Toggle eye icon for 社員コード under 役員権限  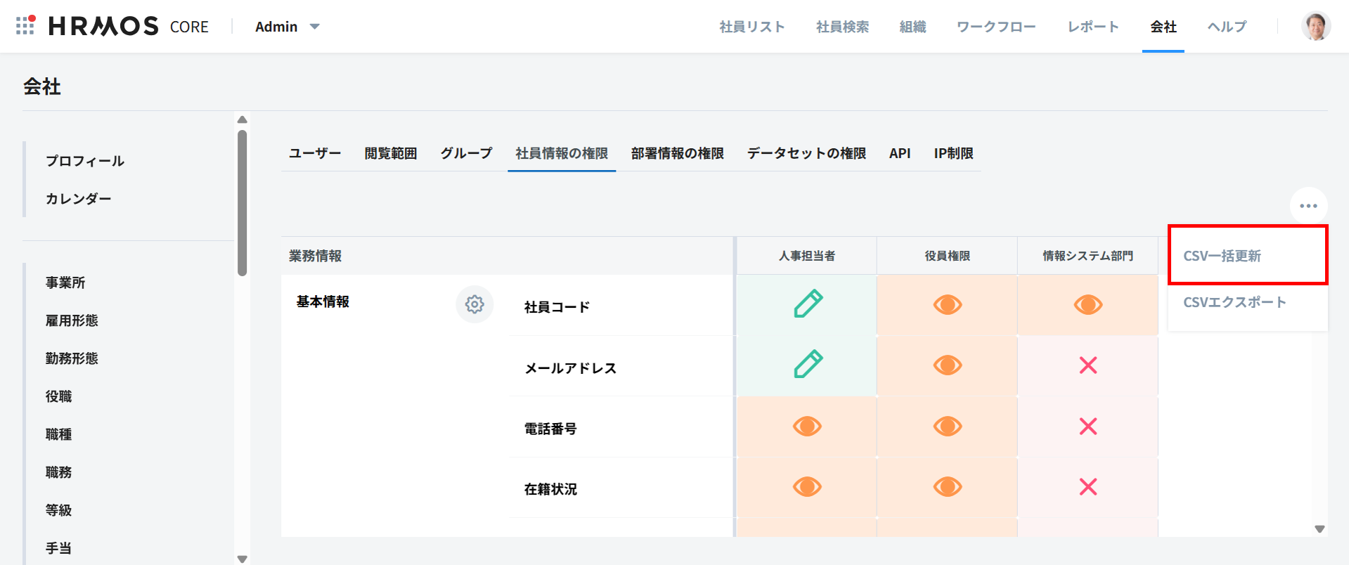947,305
